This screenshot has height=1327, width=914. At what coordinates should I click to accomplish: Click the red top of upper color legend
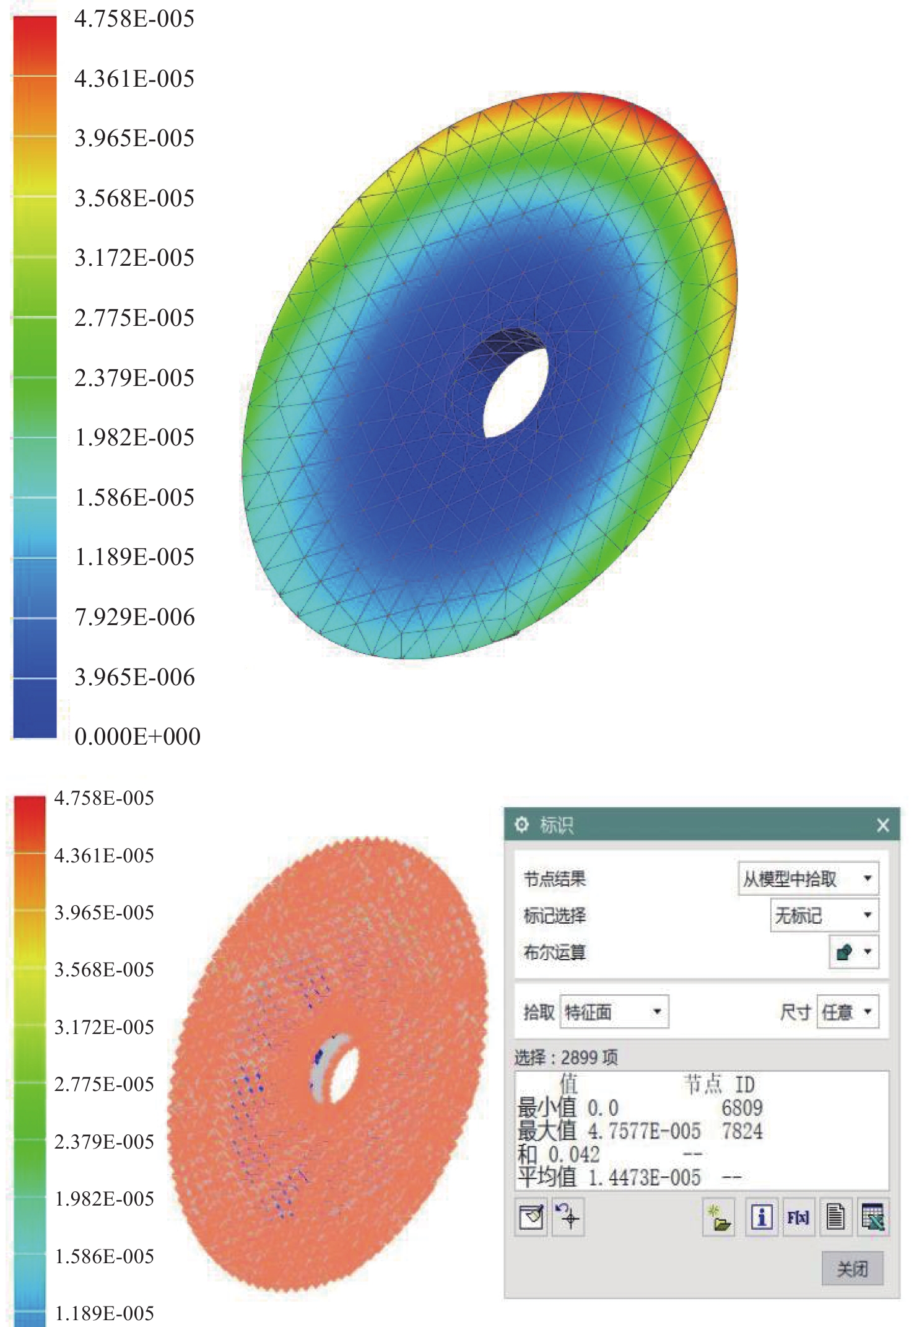[x=35, y=31]
